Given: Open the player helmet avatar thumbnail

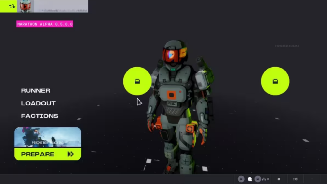Looking at the screenshot, I should [x=25, y=6].
